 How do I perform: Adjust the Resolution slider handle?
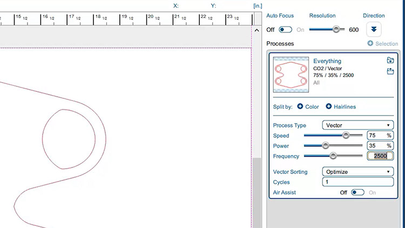pyautogui.click(x=336, y=30)
